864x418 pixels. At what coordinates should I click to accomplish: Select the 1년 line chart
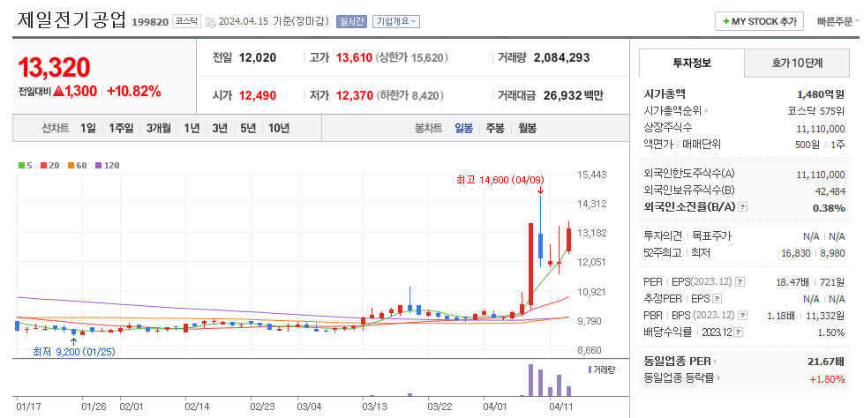(x=192, y=129)
